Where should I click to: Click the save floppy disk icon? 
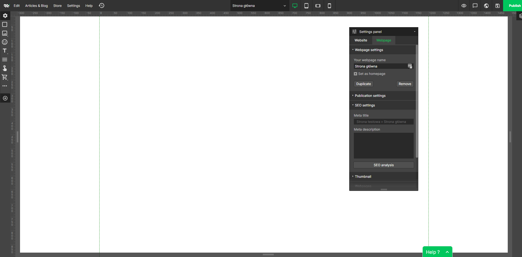[498, 5]
